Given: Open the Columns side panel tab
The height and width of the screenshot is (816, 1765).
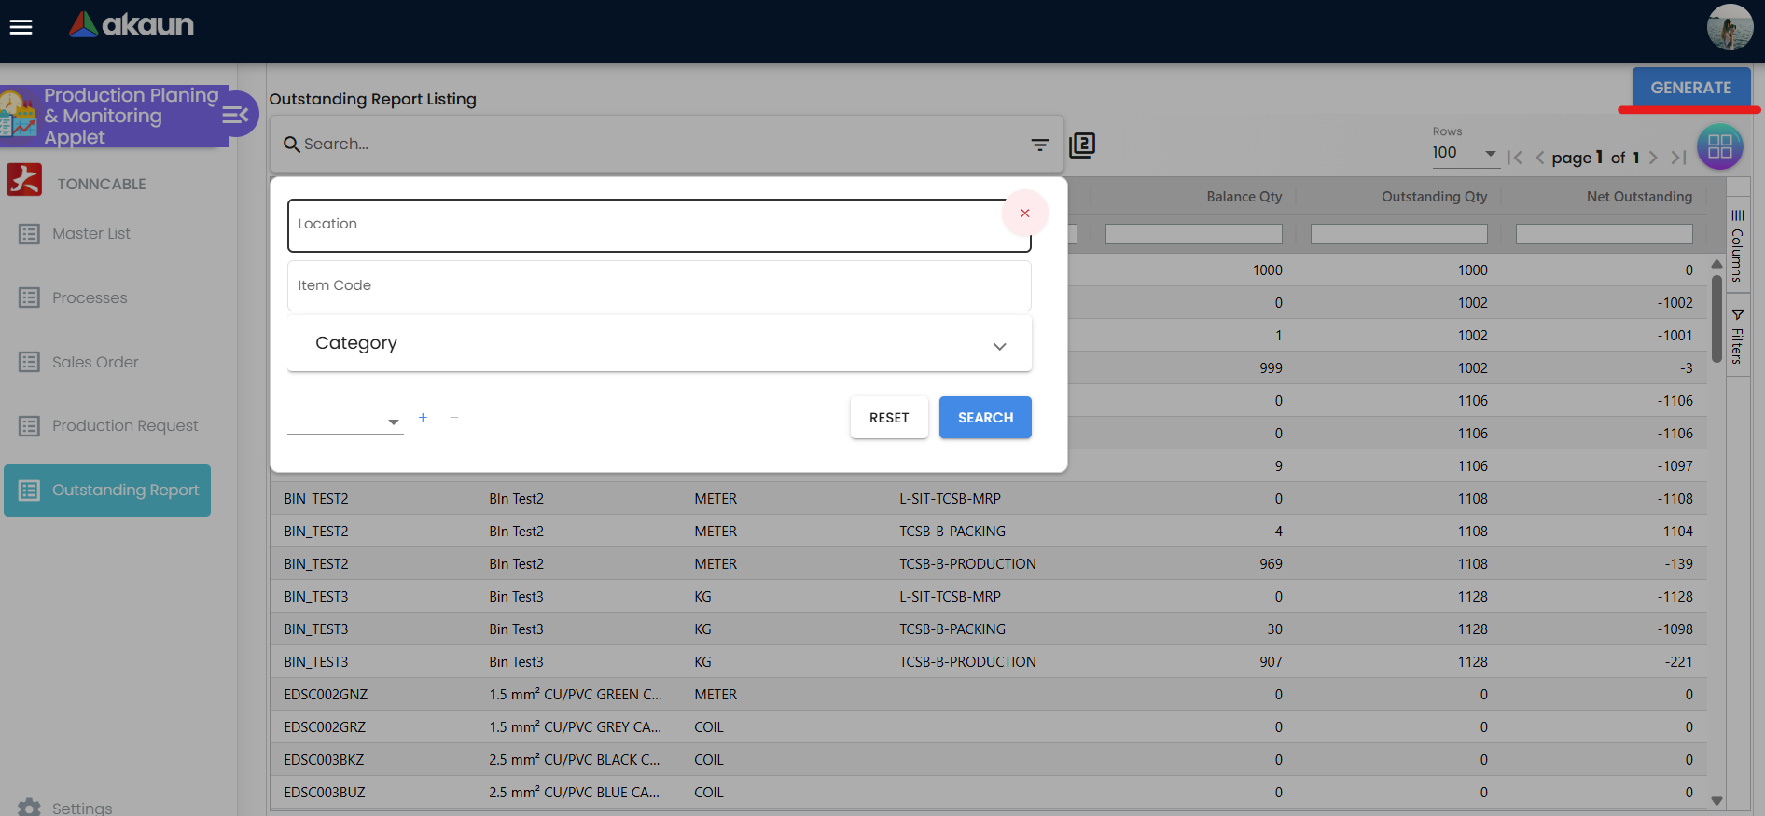Looking at the screenshot, I should pyautogui.click(x=1737, y=246).
